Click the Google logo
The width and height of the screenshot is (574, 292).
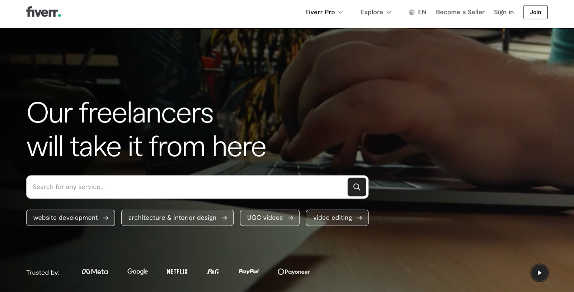click(137, 272)
